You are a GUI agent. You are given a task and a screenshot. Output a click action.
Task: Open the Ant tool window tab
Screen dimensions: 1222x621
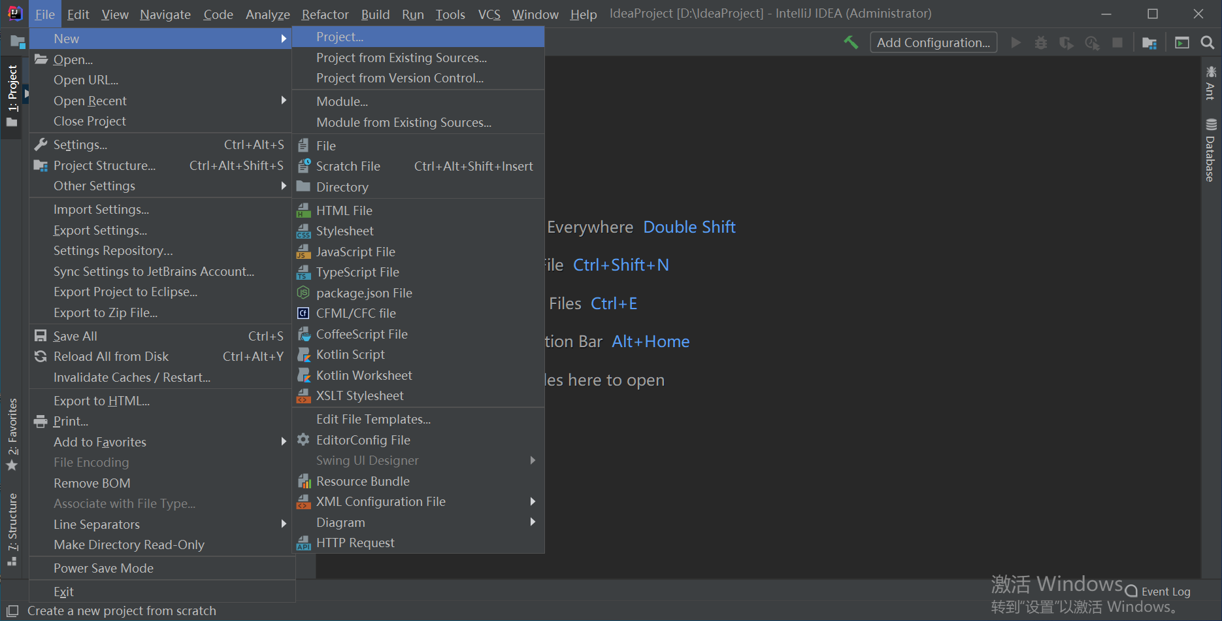1211,82
